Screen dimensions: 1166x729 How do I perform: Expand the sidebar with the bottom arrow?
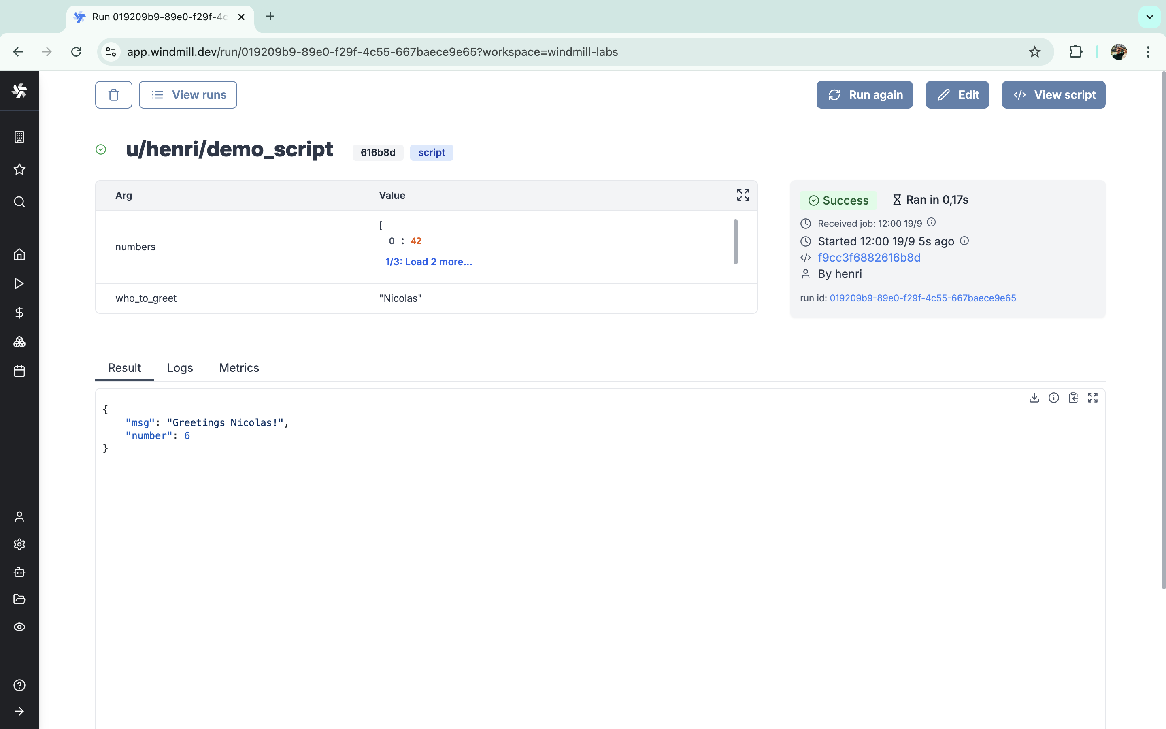(19, 711)
